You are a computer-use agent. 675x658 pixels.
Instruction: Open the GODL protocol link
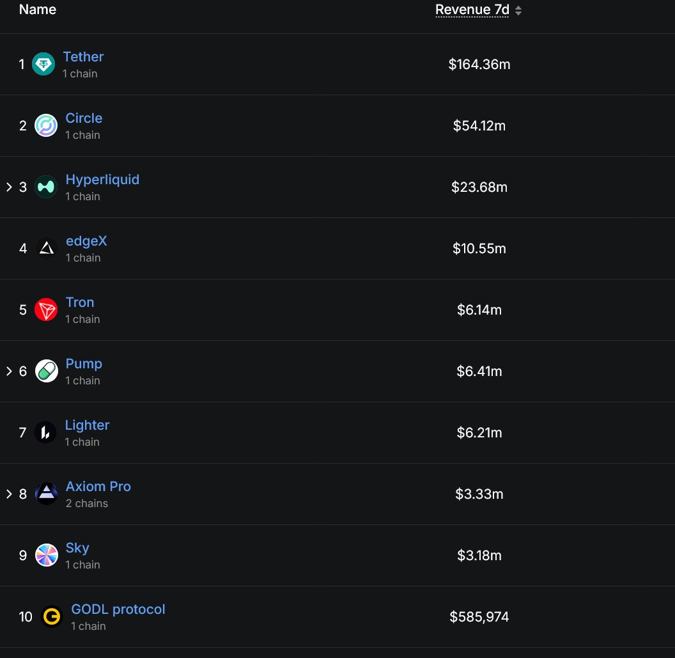118,609
